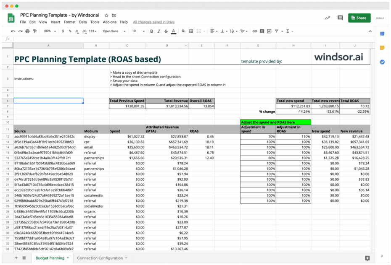Image resolution: width=391 pixels, height=265 pixels.
Task: Click the merge cells icon
Action: (199, 31)
